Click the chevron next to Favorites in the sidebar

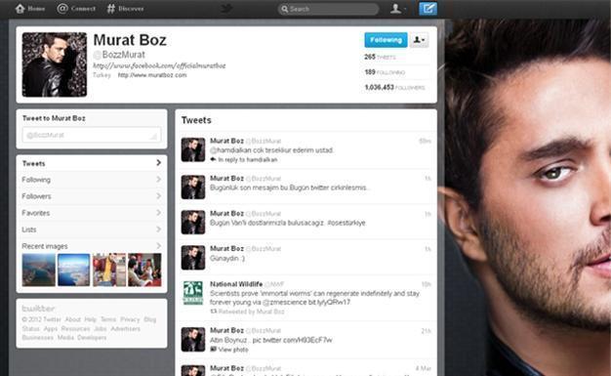pyautogui.click(x=158, y=213)
